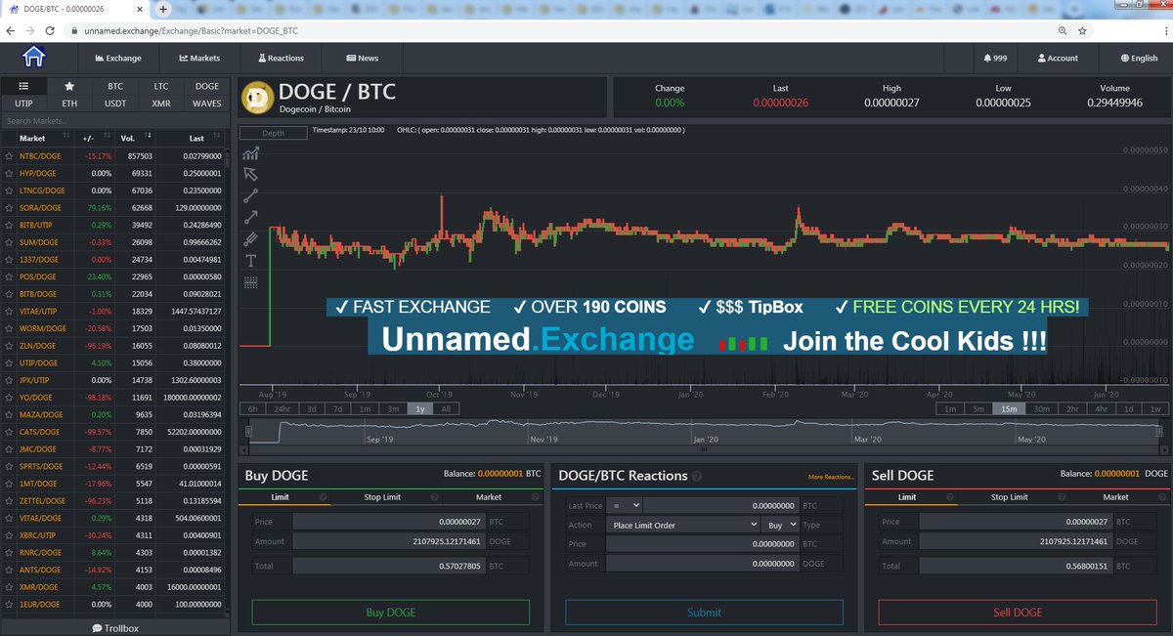Favorite the SORA/DOGE market star
Image resolution: width=1173 pixels, height=636 pixels.
9,208
